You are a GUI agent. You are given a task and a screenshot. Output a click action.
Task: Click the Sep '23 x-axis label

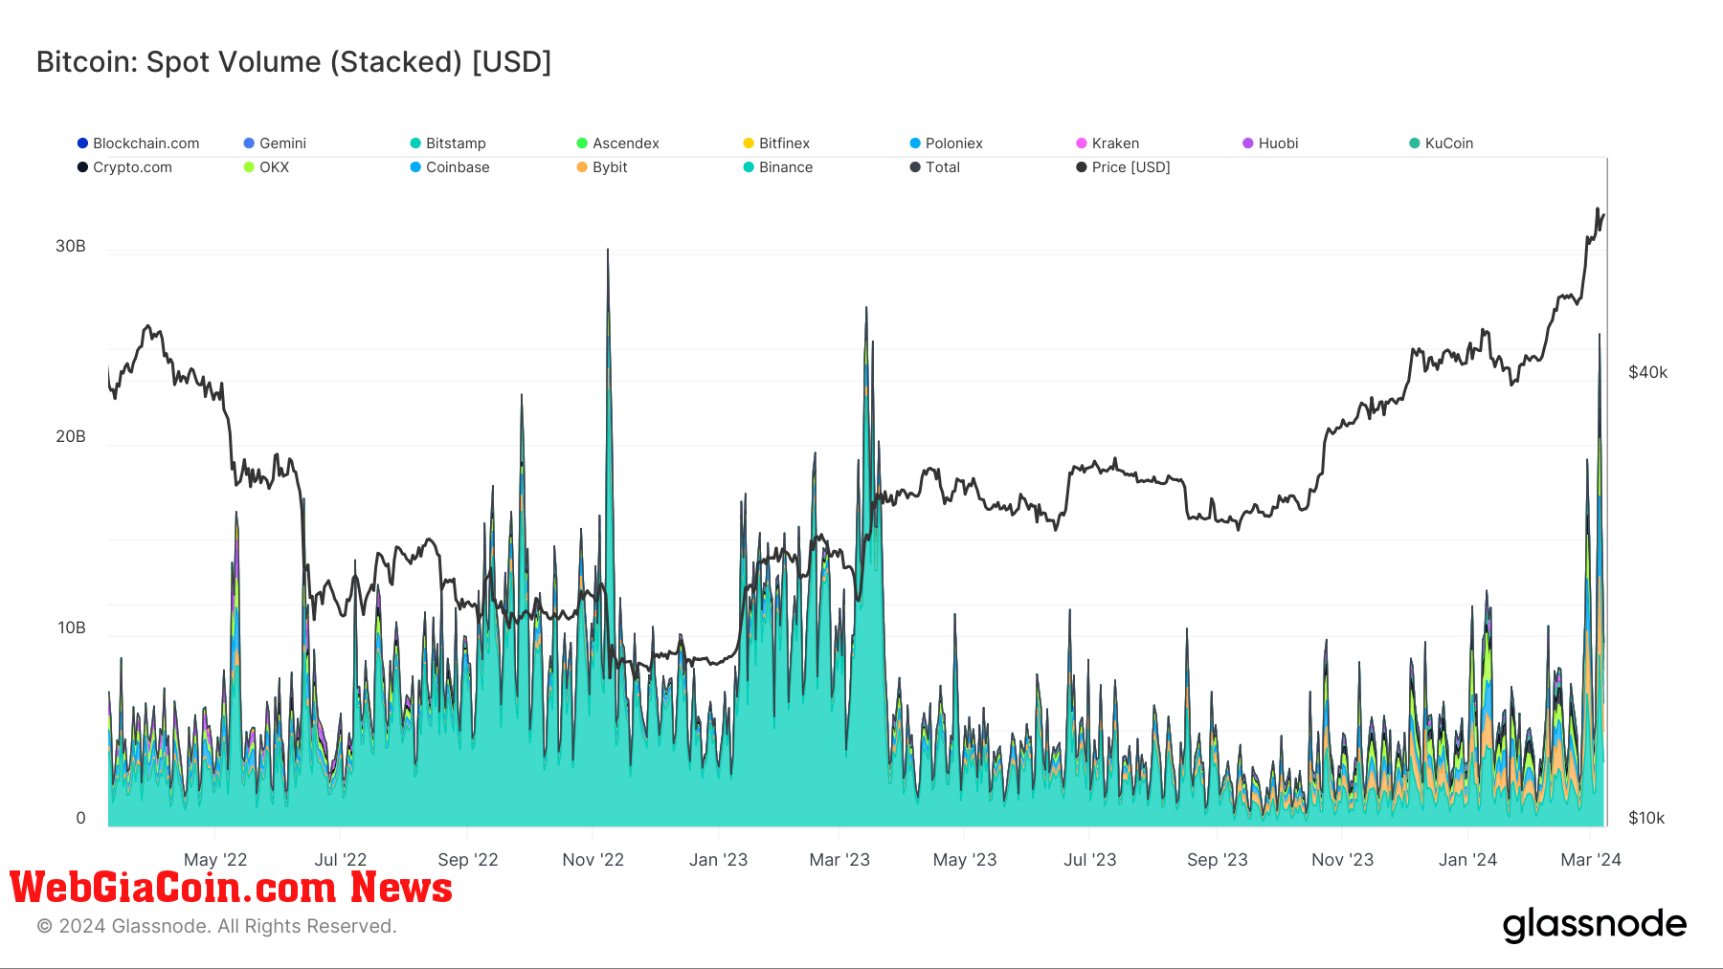point(1218,860)
